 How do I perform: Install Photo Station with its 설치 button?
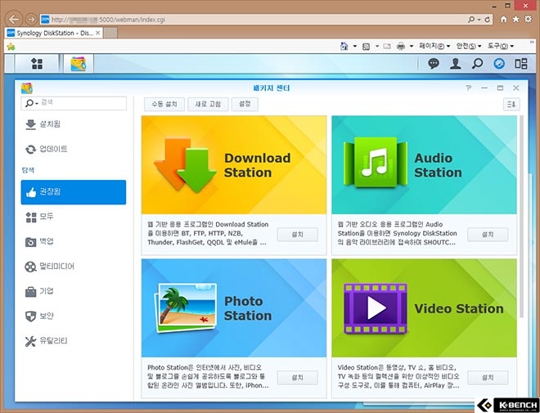tap(298, 378)
